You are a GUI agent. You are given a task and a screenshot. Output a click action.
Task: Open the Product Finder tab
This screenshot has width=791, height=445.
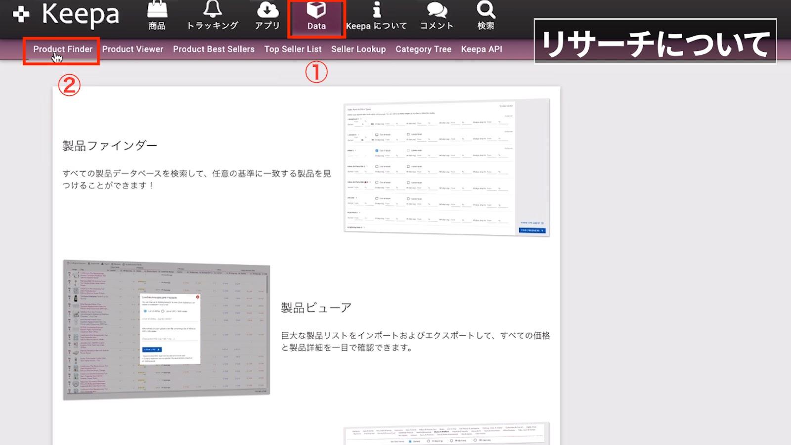pyautogui.click(x=63, y=49)
